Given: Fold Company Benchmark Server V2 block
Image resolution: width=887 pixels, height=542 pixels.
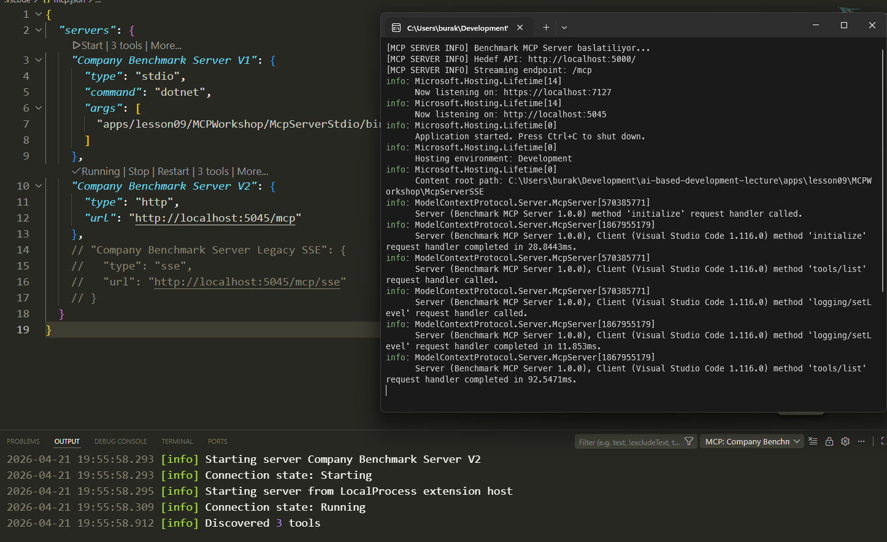Looking at the screenshot, I should pos(39,186).
